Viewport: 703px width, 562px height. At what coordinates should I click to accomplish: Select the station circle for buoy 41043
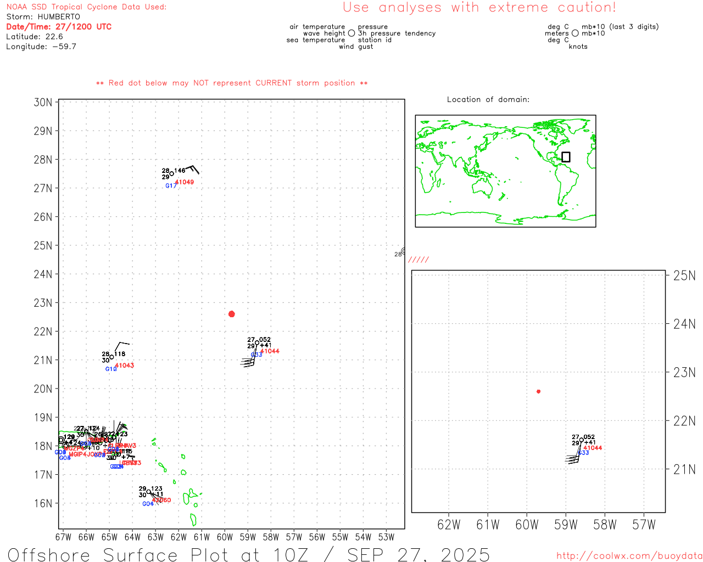(x=111, y=357)
